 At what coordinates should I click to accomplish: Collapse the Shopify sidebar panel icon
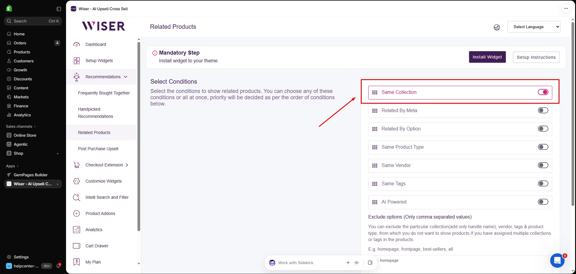click(x=59, y=9)
